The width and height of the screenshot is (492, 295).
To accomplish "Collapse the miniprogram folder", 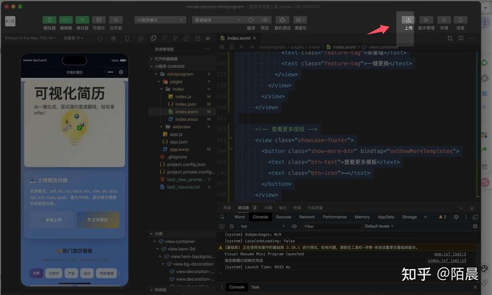I will click(180, 74).
